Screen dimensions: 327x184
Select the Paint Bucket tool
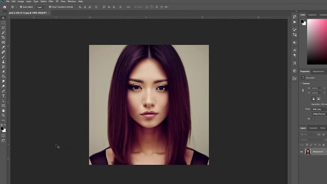coord(3,76)
